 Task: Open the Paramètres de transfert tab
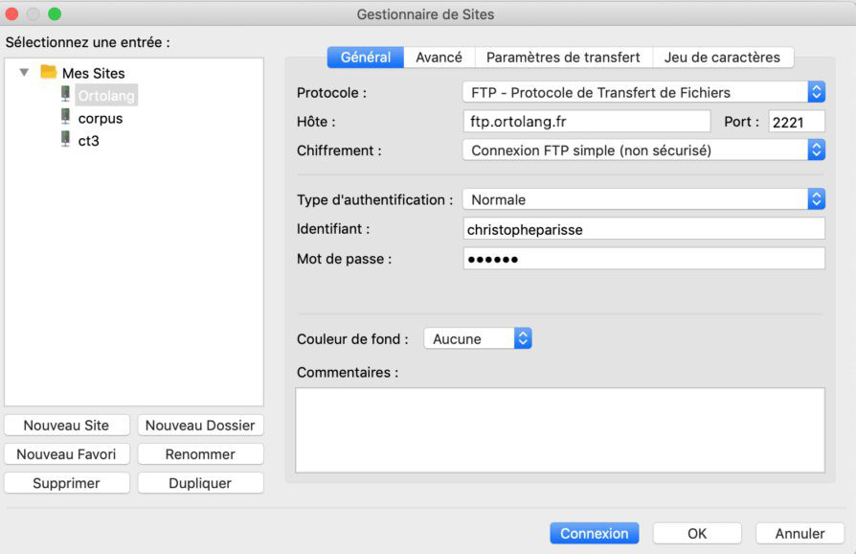[x=563, y=58]
